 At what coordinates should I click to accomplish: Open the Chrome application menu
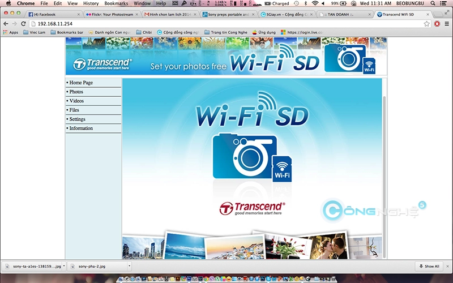25,3
